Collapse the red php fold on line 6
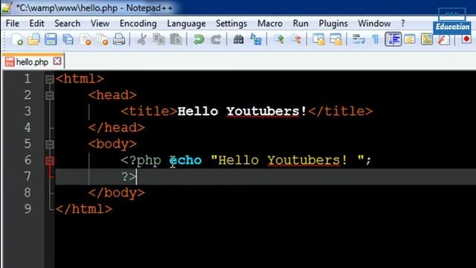Screen dimensions: 476x268 pyautogui.click(x=50, y=161)
